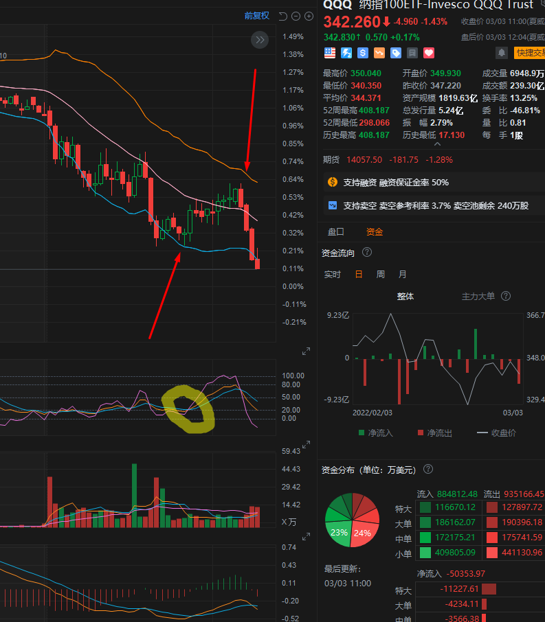Switch to the 资金 tab
Screen dimensions: 545x622
pos(374,231)
